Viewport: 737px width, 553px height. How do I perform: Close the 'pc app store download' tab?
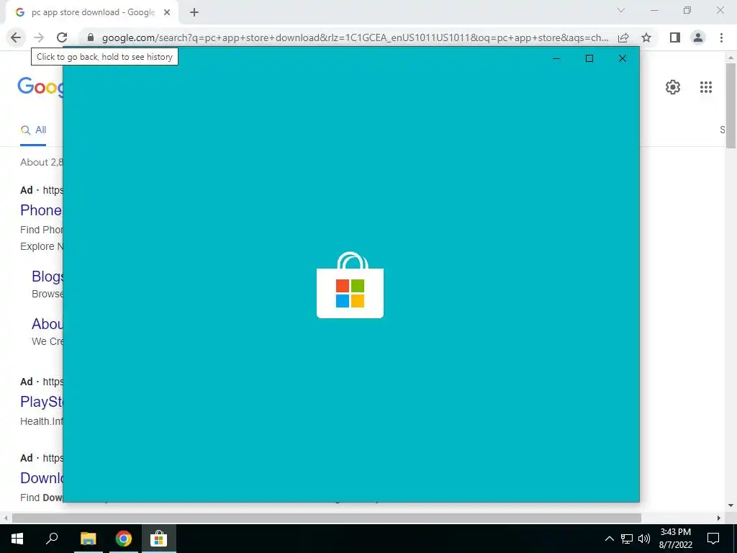[167, 12]
